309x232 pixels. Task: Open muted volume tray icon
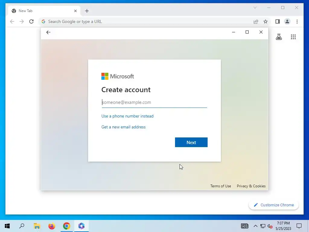pos(270,226)
